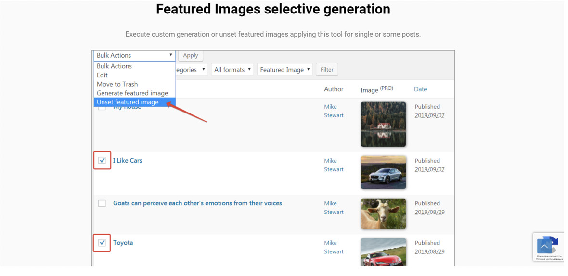Click the scroll-to-top arrow button

544,247
